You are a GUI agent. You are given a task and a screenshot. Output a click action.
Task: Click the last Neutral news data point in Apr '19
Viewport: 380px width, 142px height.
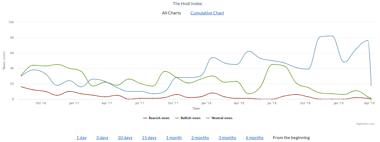371,85
